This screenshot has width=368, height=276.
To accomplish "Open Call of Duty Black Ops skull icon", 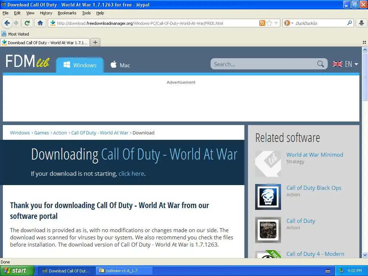I will 268,197.
